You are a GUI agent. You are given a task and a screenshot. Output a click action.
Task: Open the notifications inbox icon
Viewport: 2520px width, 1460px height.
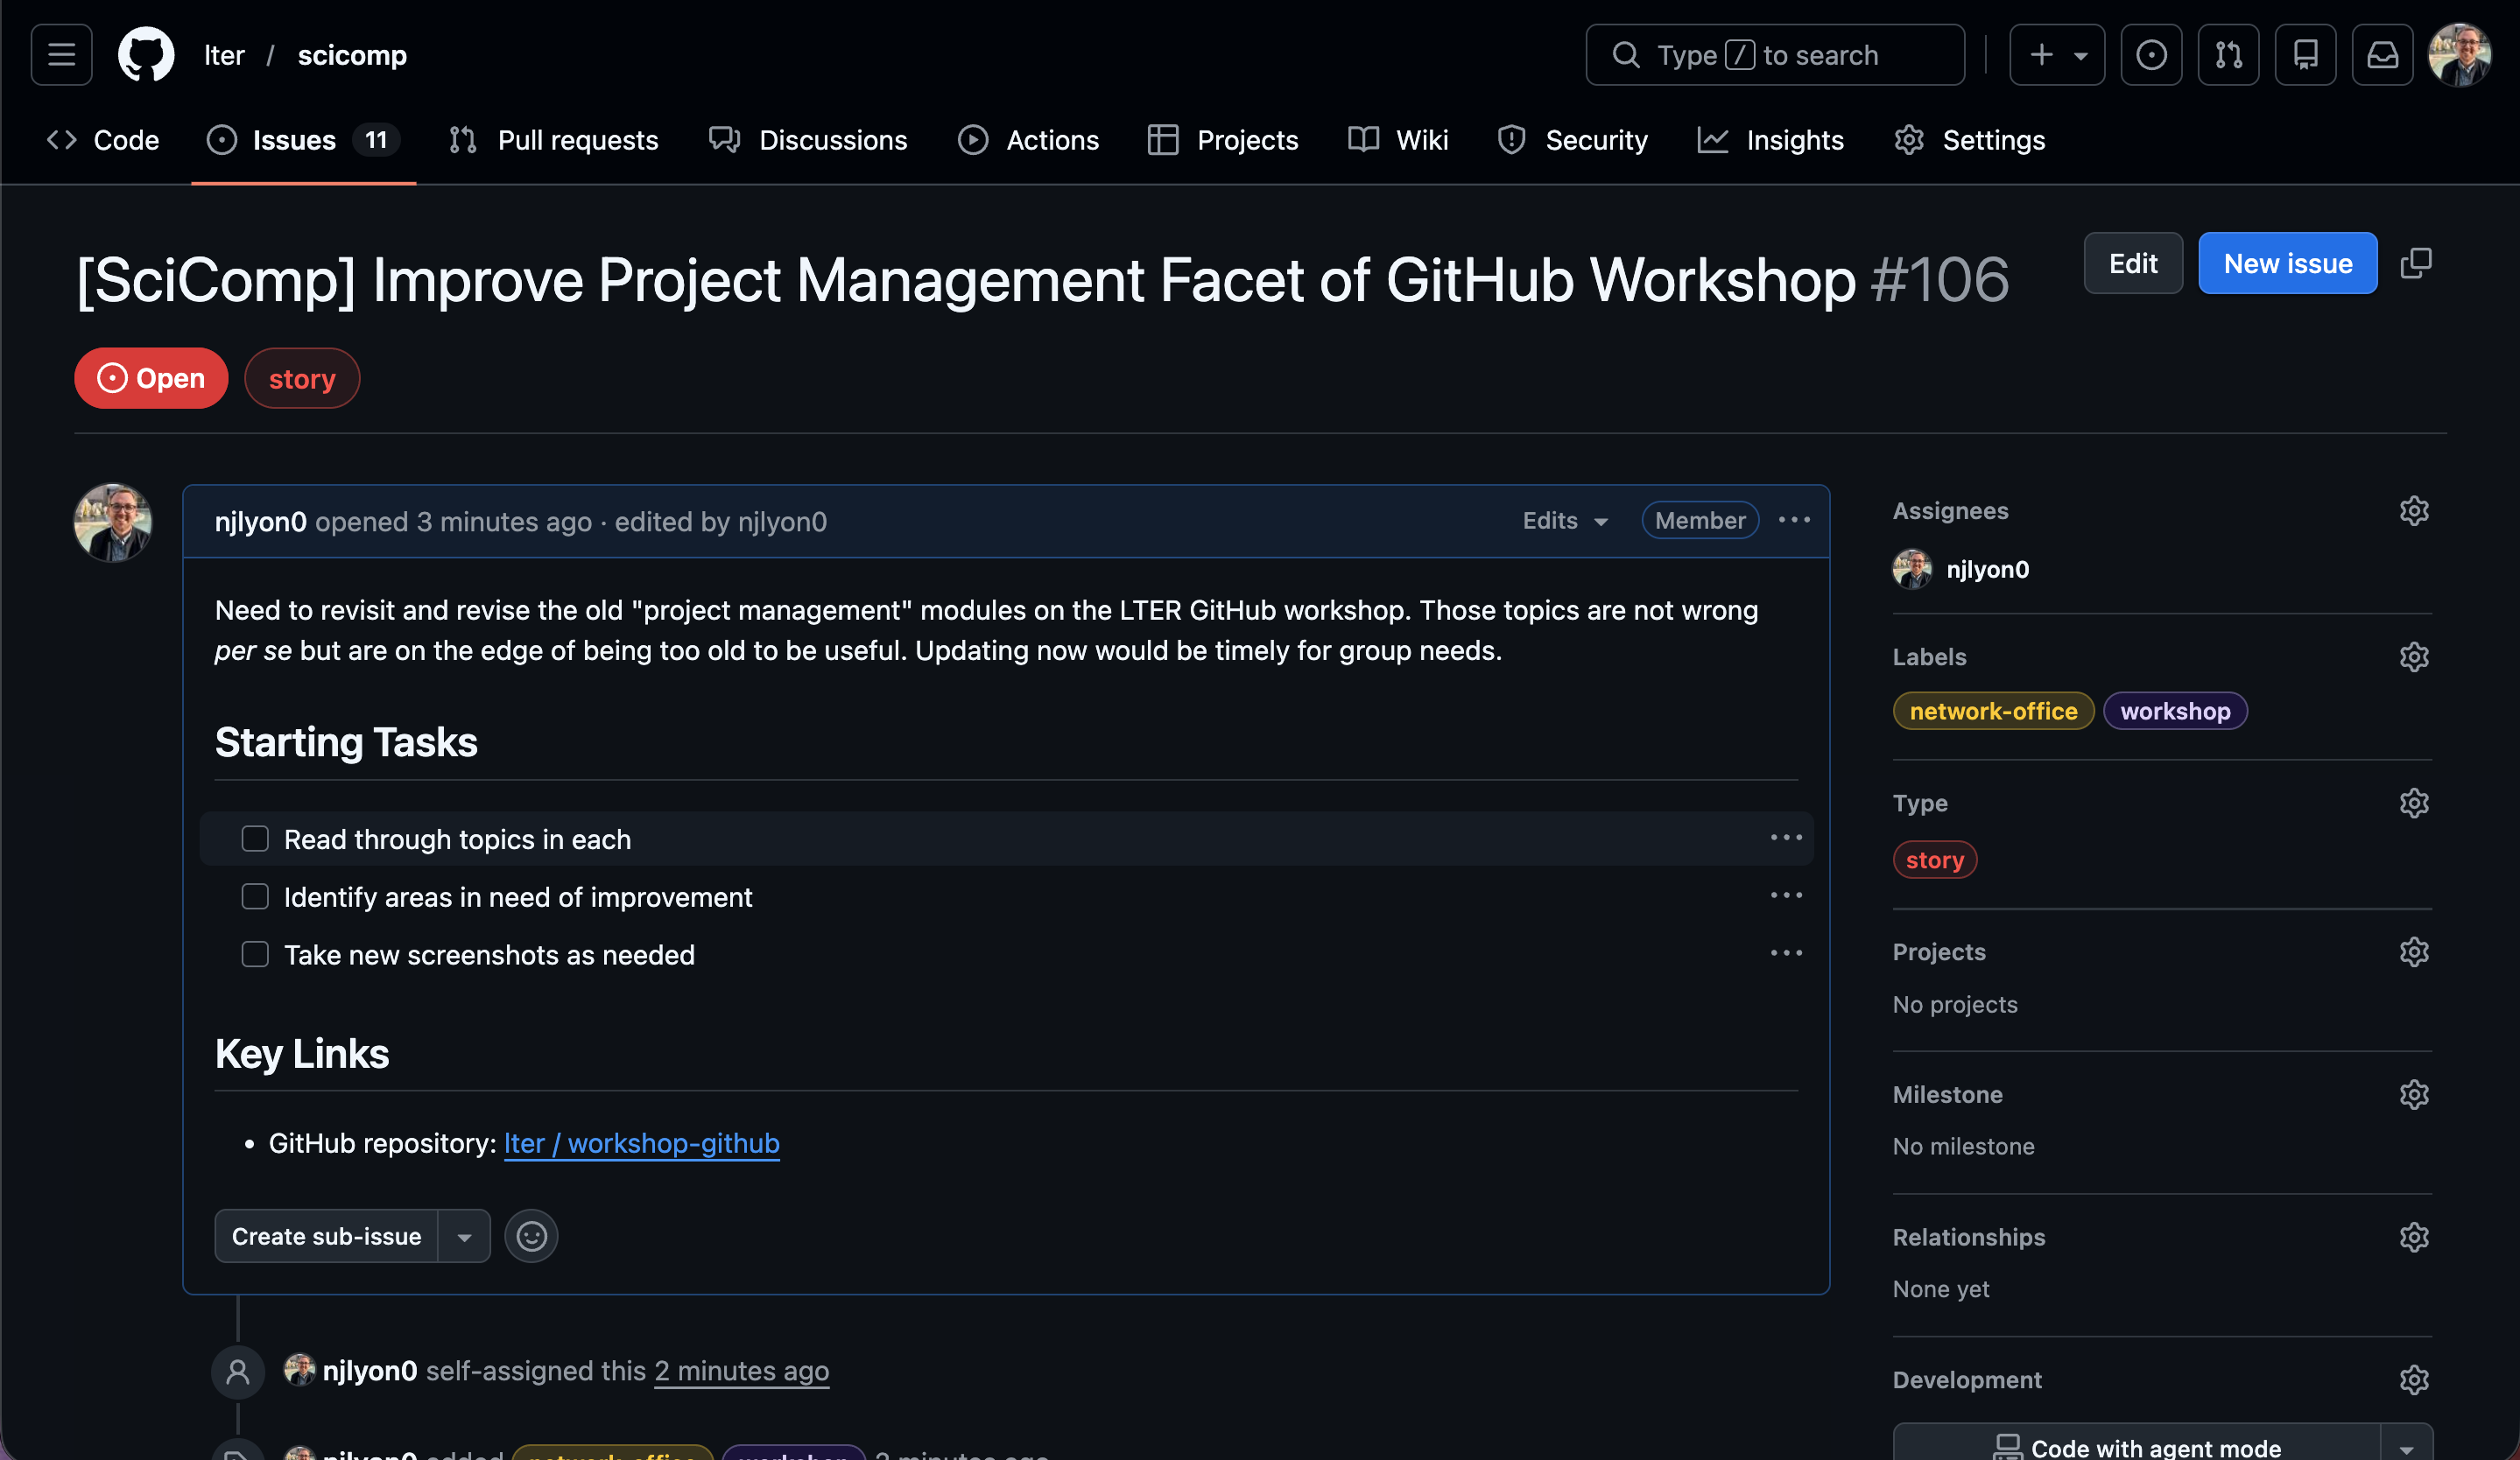2382,55
